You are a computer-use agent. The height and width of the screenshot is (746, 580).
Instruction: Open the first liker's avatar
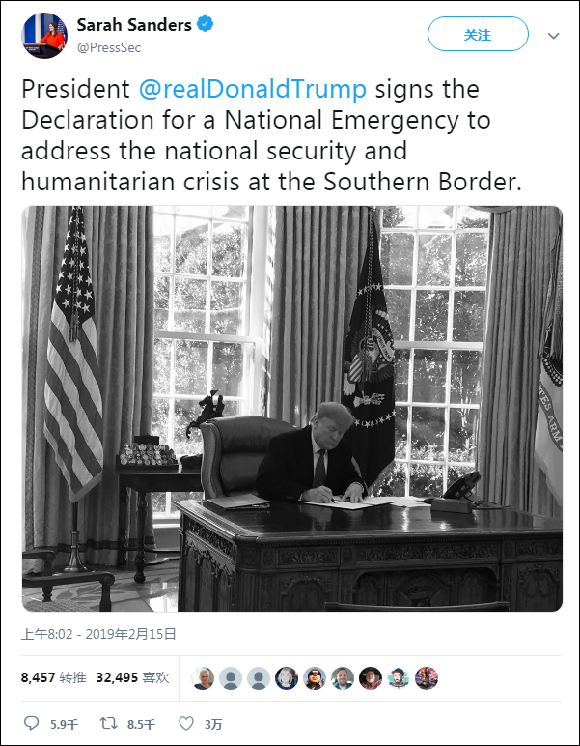[x=203, y=678]
